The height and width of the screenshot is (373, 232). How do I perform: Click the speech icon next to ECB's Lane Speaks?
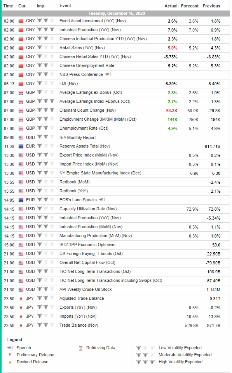pos(102,200)
